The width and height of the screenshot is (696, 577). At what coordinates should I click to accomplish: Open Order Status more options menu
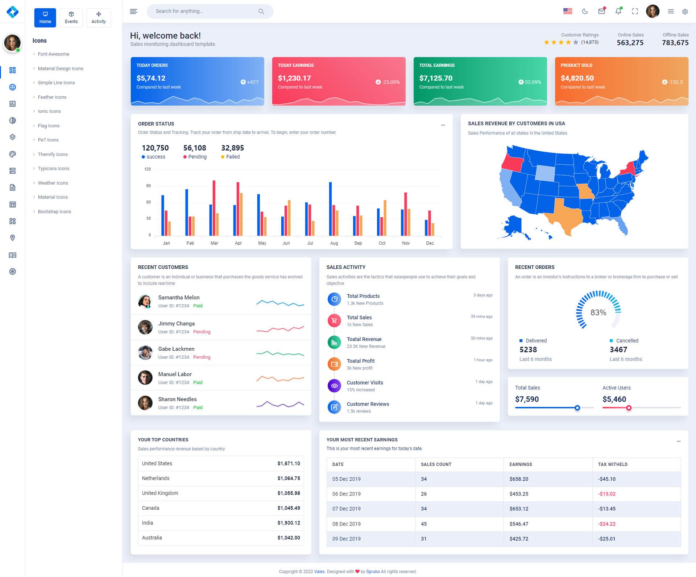[x=443, y=125]
